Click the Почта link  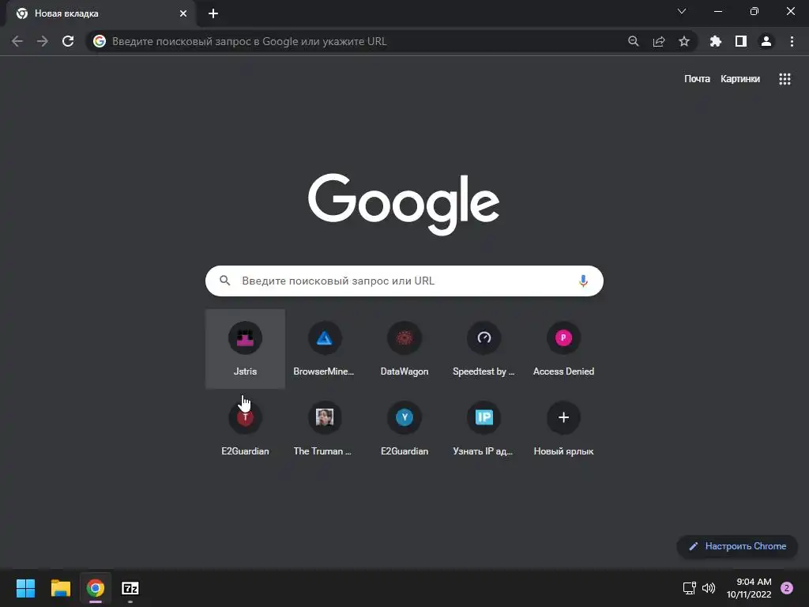(697, 79)
